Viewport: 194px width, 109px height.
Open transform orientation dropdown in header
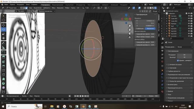click(x=87, y=8)
